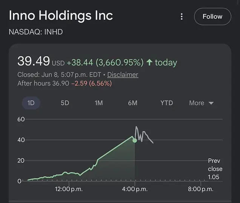Click the 4:00 p.m. axis label
This screenshot has height=203, width=240.
pyautogui.click(x=135, y=189)
